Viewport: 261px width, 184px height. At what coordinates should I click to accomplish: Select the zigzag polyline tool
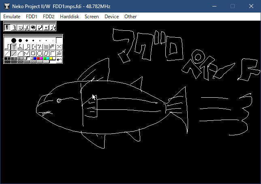click(x=27, y=53)
